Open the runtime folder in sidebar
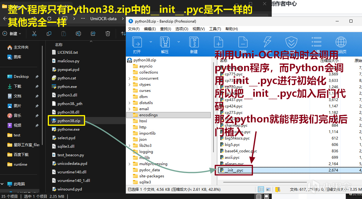Viewport: 362px width, 199px height. [x=17, y=165]
